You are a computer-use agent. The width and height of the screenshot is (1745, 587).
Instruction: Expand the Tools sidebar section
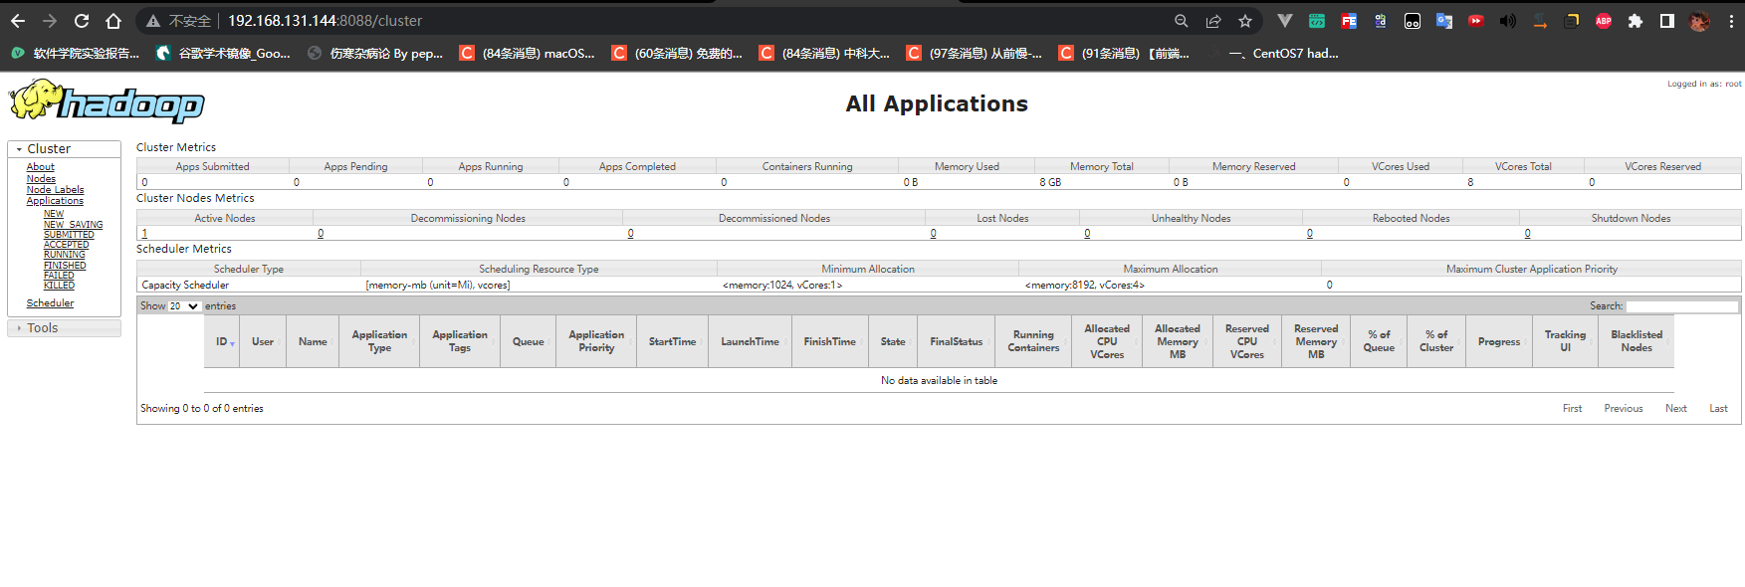[x=42, y=328]
